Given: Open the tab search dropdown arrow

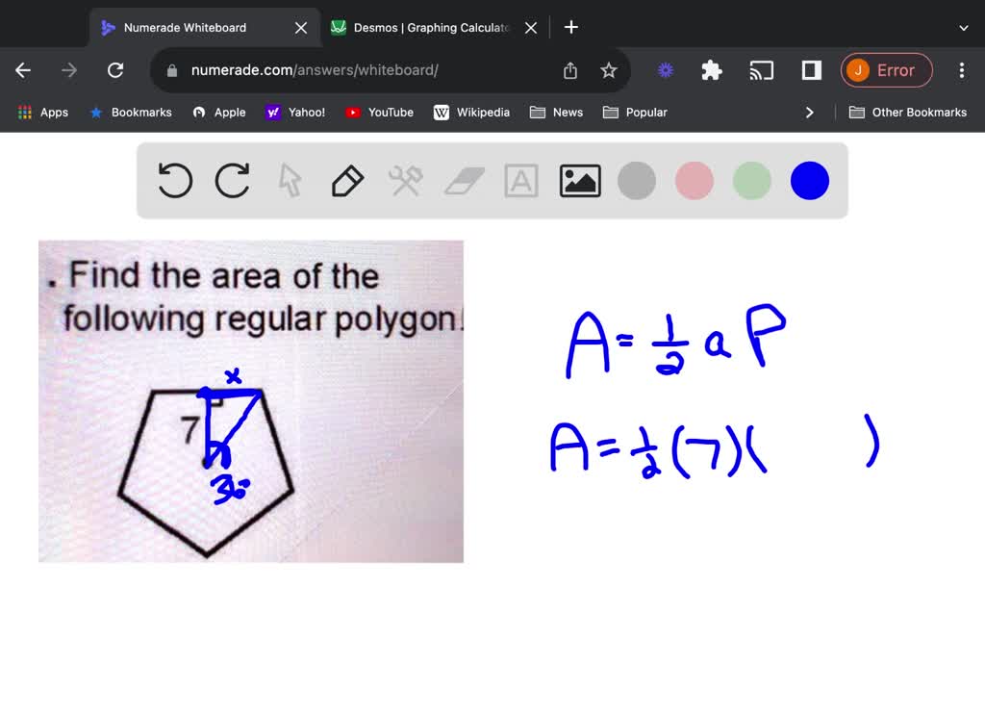Looking at the screenshot, I should click(964, 26).
